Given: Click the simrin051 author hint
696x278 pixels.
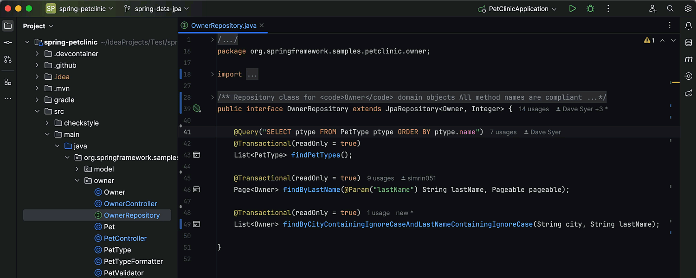Looking at the screenshot, I should click(419, 178).
